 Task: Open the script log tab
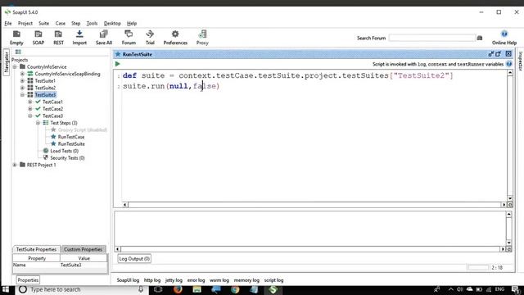tap(273, 280)
